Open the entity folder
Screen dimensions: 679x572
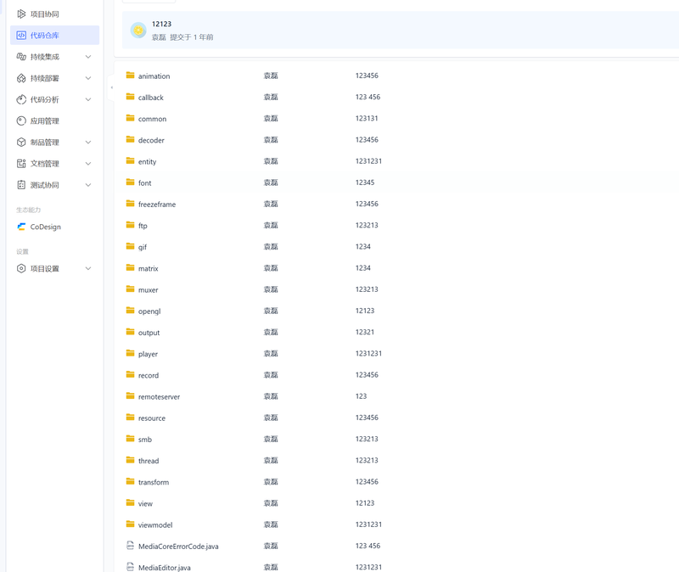147,161
